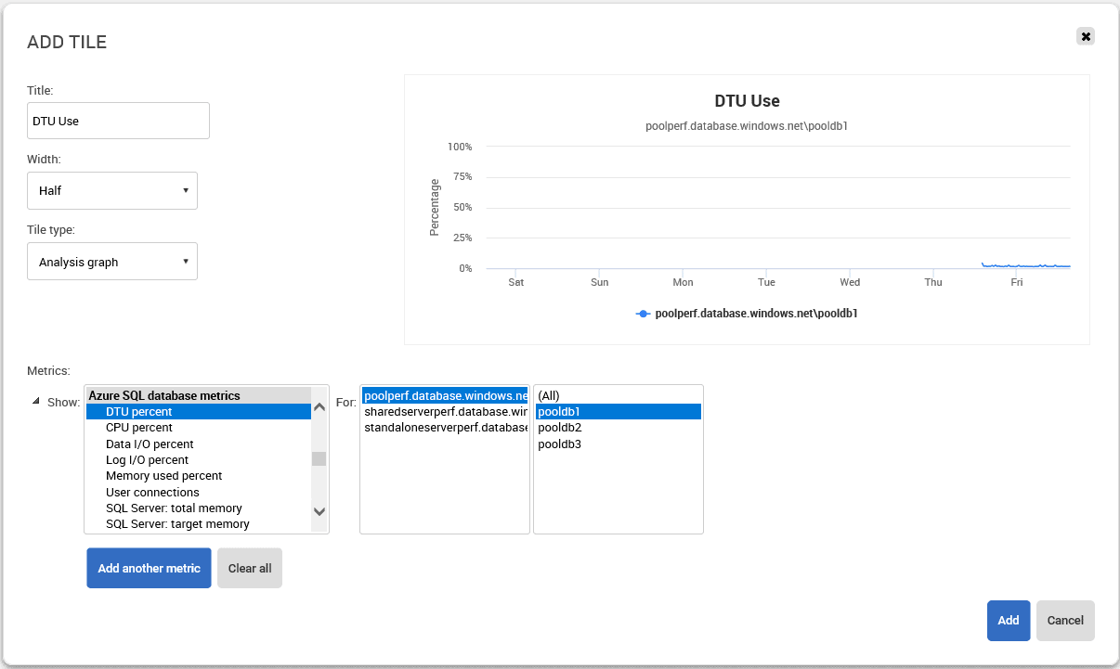Choose Log I/O percent metric

(x=147, y=460)
